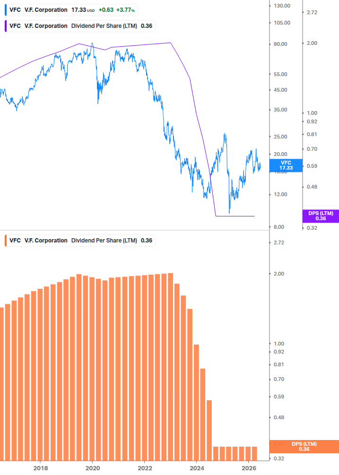Click the blue VFC 17.33 price tag on the axis

[x=286, y=165]
